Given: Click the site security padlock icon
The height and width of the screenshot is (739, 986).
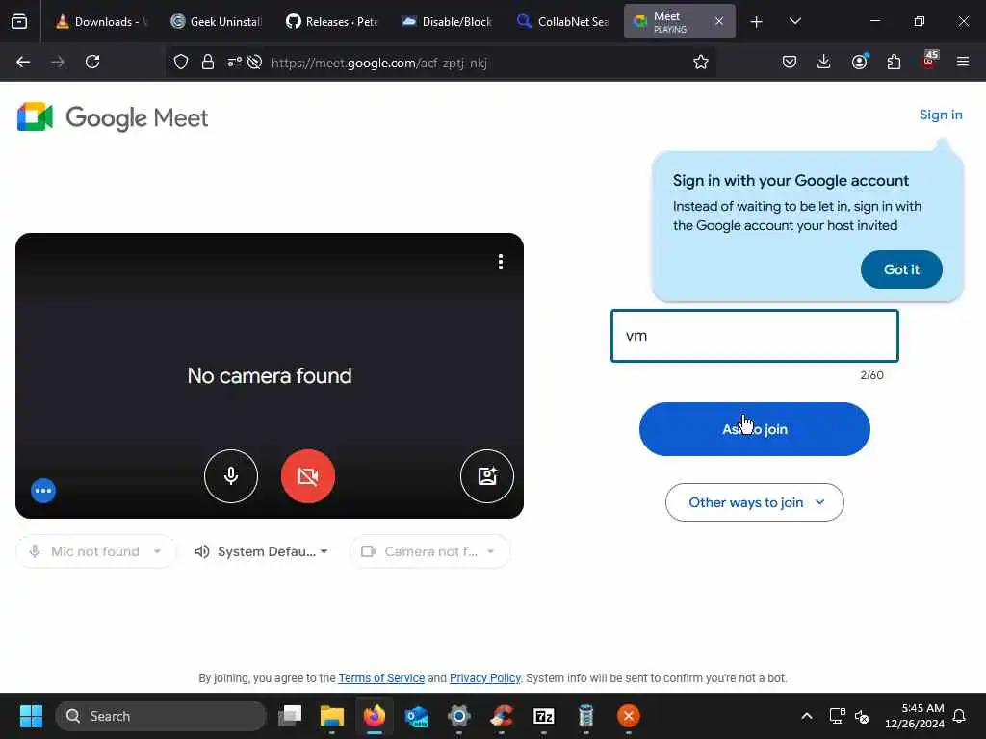Looking at the screenshot, I should [x=208, y=63].
